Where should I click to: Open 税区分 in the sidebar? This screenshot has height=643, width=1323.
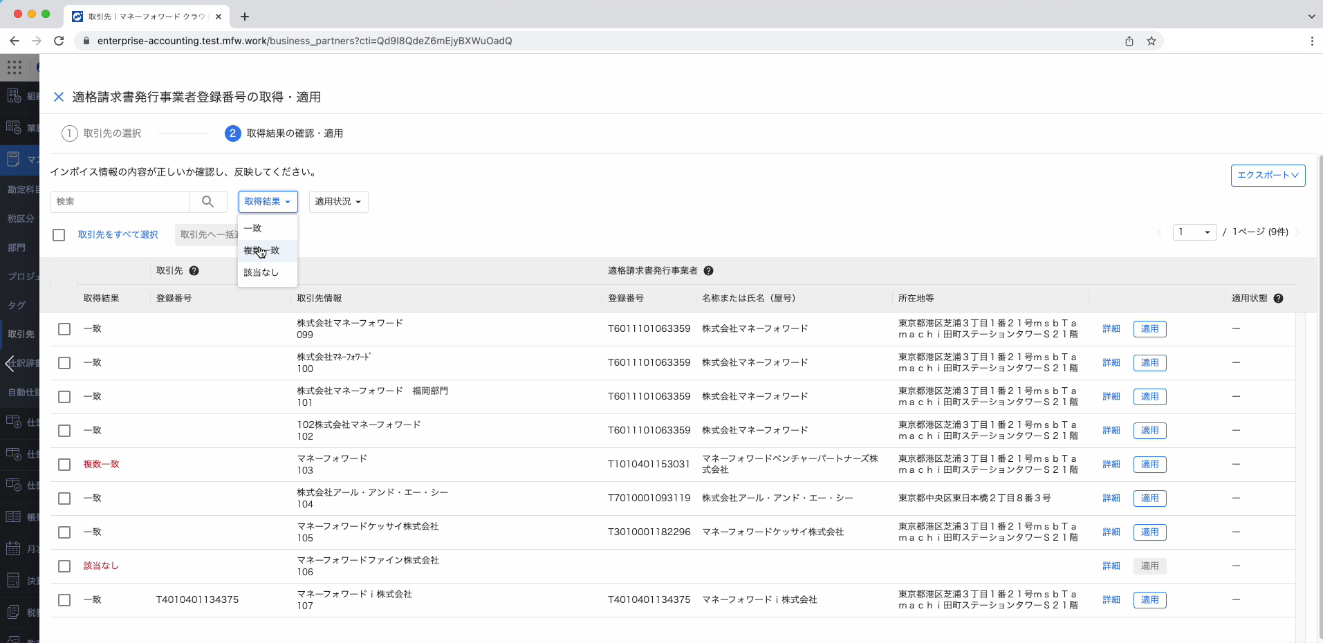[x=20, y=218]
